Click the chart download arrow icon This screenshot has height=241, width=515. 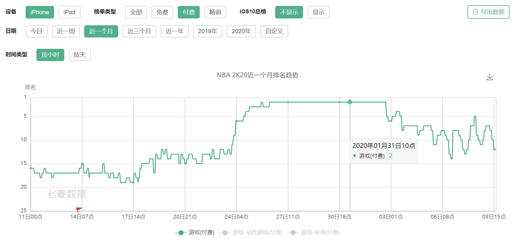pyautogui.click(x=489, y=77)
